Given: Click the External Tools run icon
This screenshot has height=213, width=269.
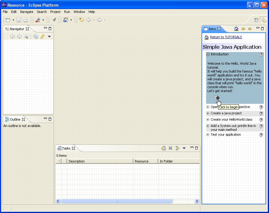Looking at the screenshot, I should (38, 20).
